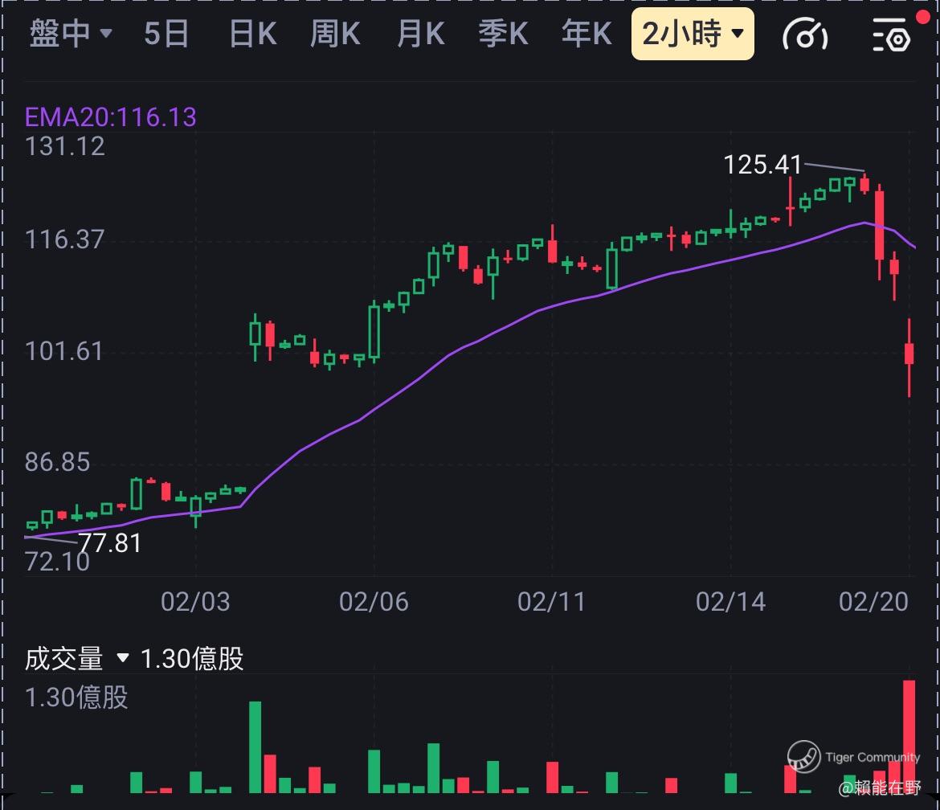Click the 02/20 date axis label
Viewport: 940px width, 810px height.
click(874, 602)
